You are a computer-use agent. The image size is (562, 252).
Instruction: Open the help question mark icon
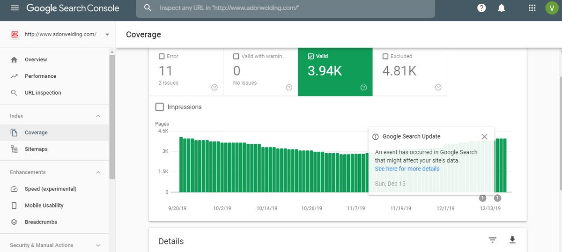click(481, 8)
